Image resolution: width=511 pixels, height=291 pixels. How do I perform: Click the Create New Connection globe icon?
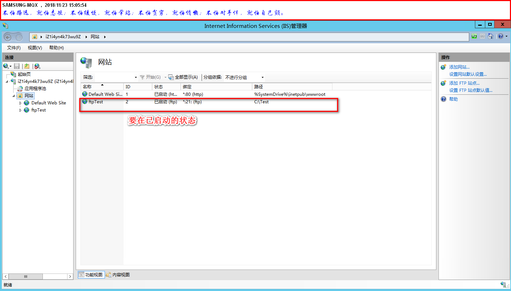(5, 66)
